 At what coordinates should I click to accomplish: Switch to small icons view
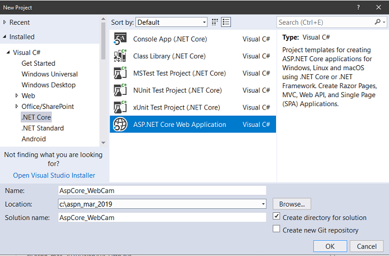pos(215,22)
